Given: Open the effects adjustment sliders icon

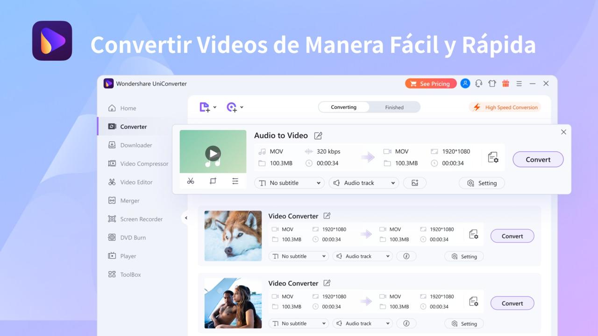Looking at the screenshot, I should (235, 181).
